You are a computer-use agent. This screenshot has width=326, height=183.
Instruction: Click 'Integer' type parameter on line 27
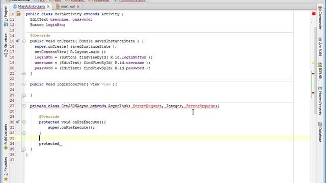(174, 106)
